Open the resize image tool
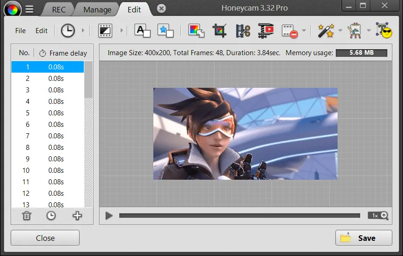403x256 pixels. (197, 31)
